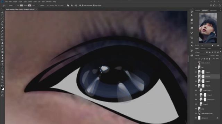Select the Rectangular Marquee tool
The width and height of the screenshot is (222, 124).
[2, 15]
